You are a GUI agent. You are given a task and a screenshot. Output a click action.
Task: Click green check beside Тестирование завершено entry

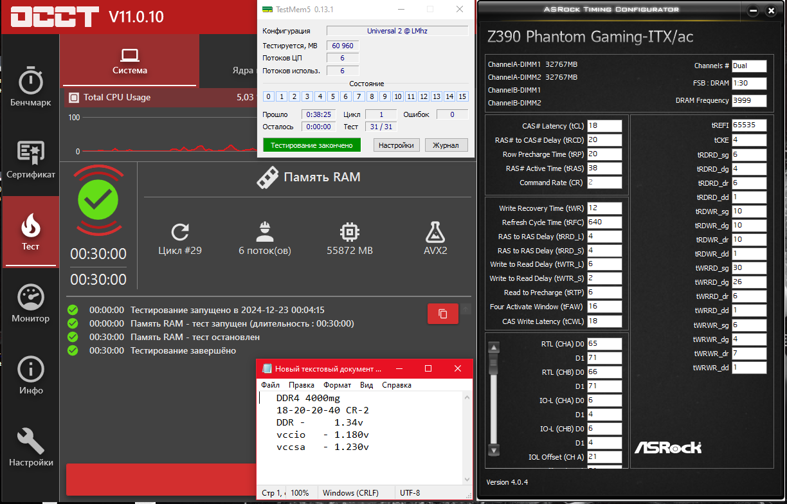click(73, 350)
